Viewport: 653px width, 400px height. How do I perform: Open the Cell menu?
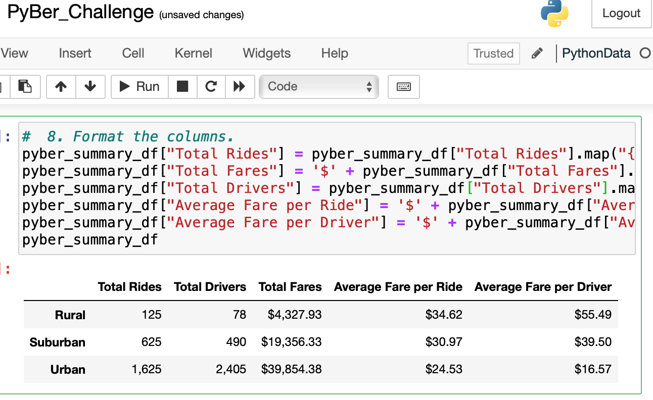pos(132,53)
